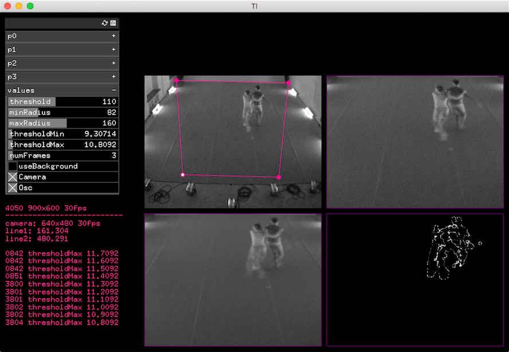This screenshot has width=509, height=352.
Task: Click the numFrames slider
Action: [x=62, y=156]
